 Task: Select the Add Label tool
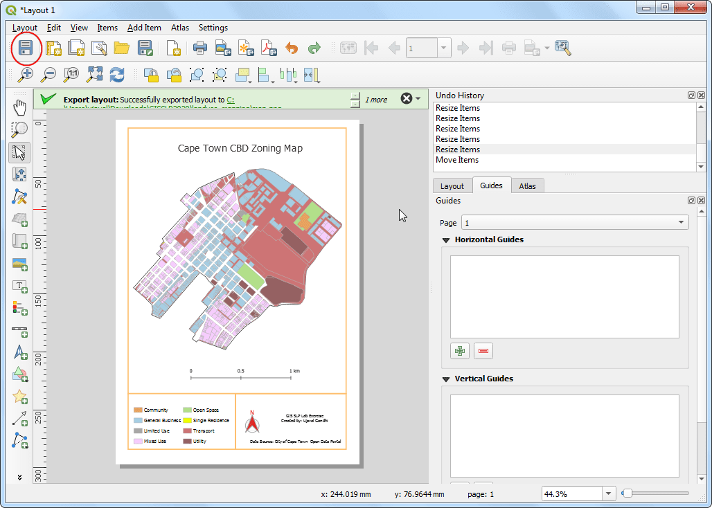click(x=19, y=286)
